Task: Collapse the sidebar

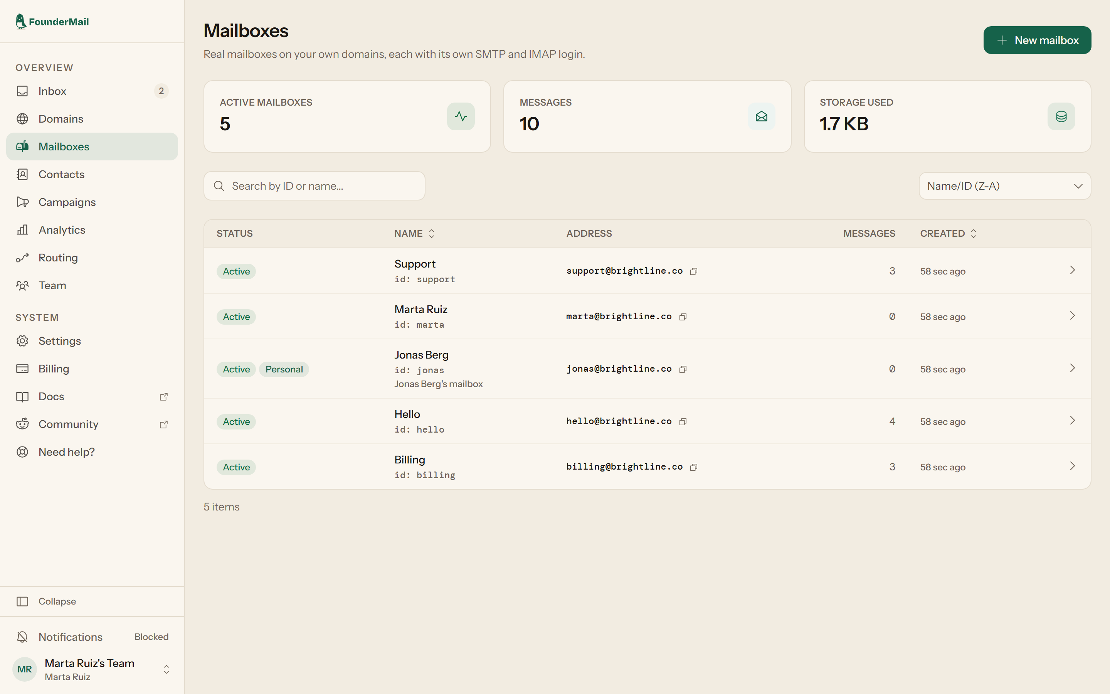Action: click(x=92, y=601)
